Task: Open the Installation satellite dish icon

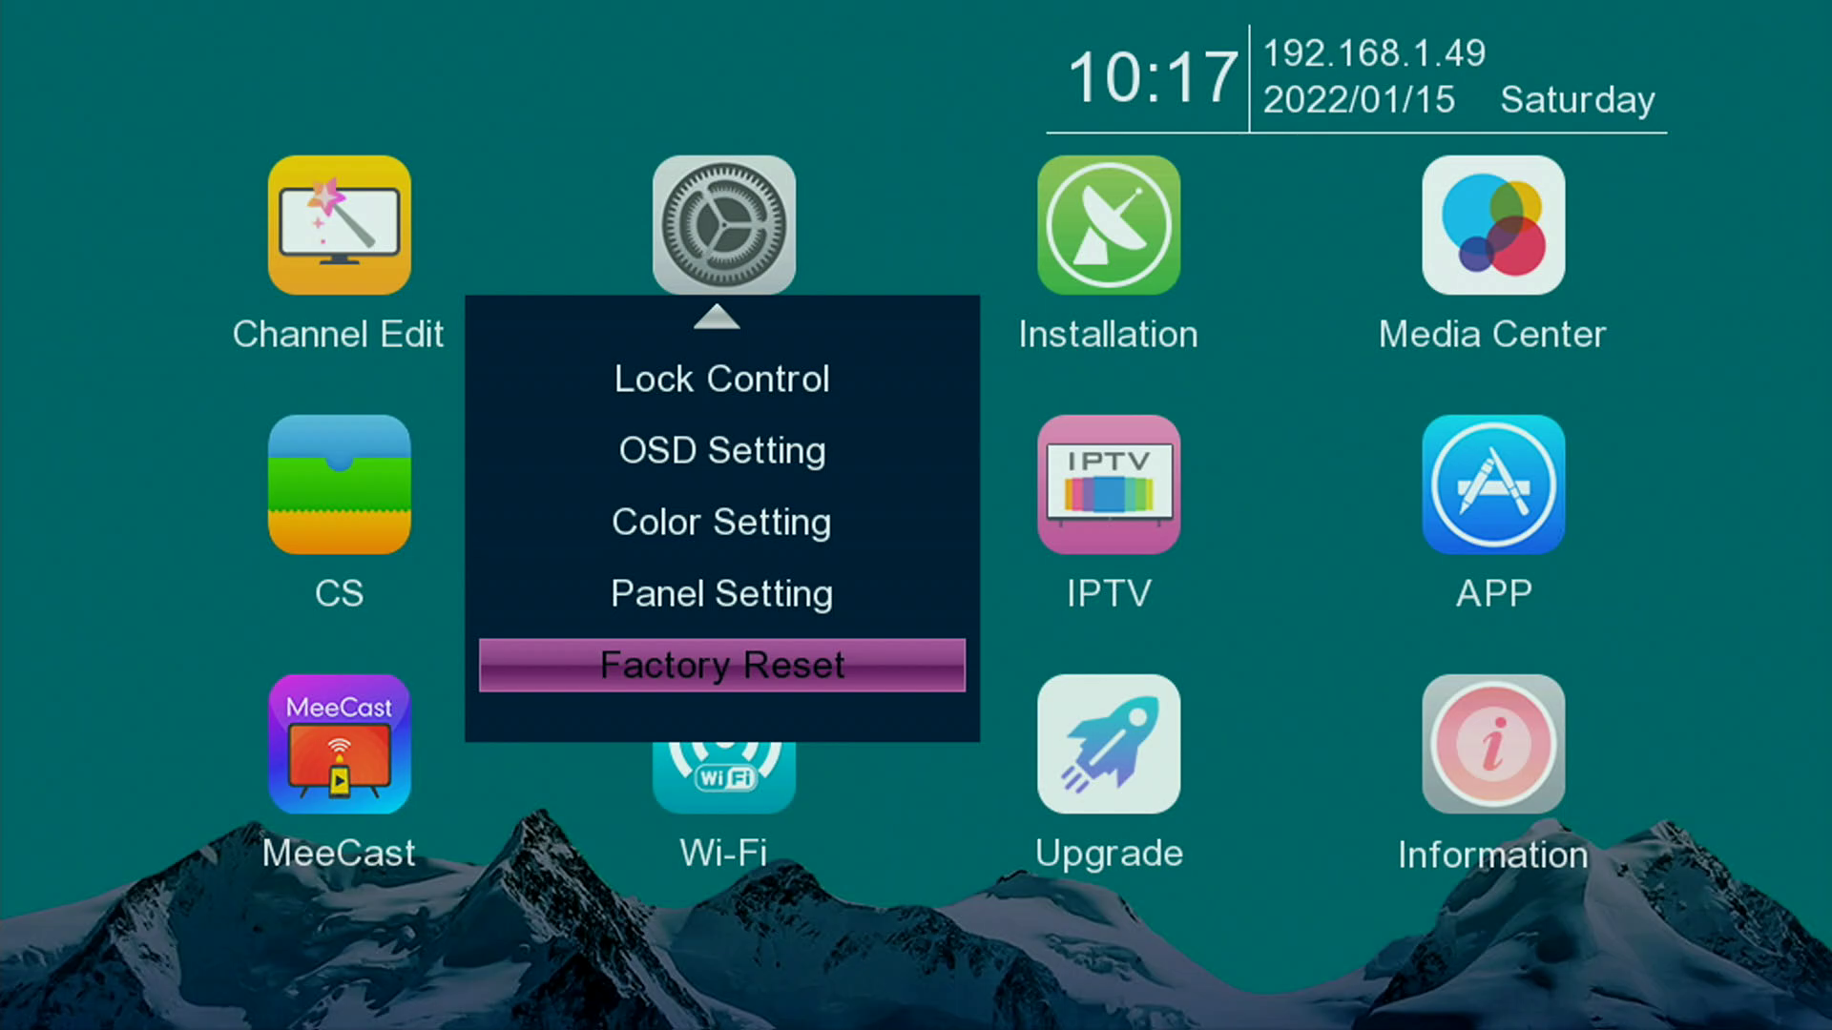Action: [x=1108, y=225]
